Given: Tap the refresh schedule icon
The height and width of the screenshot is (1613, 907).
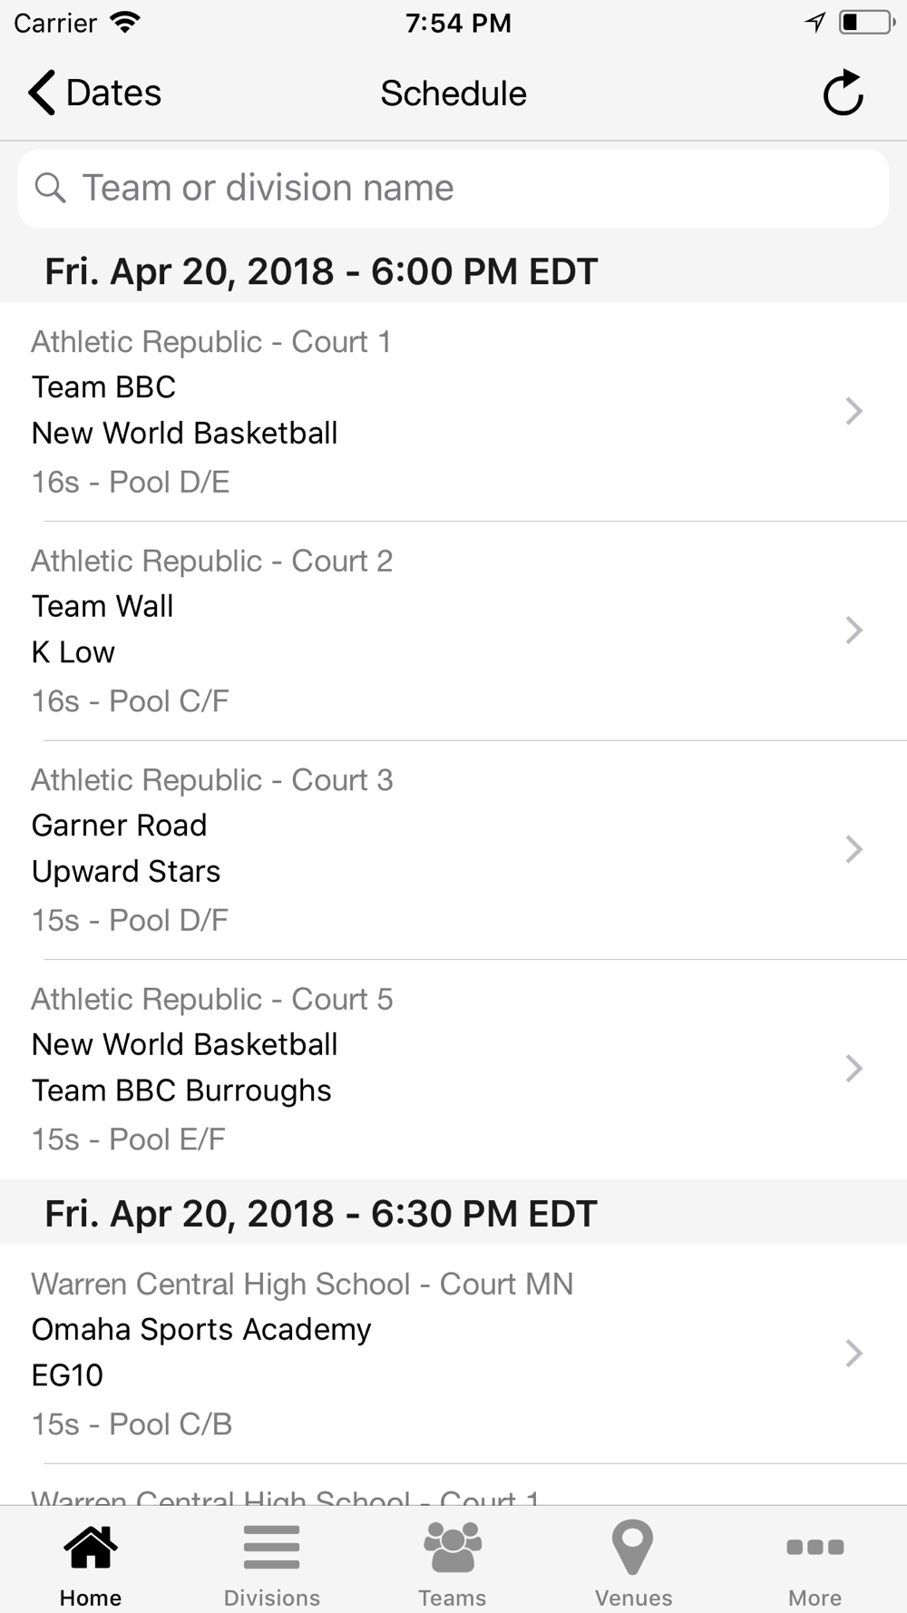Looking at the screenshot, I should click(x=843, y=93).
